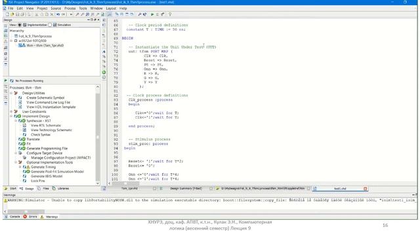The width and height of the screenshot is (420, 236).
Task: Click the Open file toolbar icon
Action: (12, 14)
